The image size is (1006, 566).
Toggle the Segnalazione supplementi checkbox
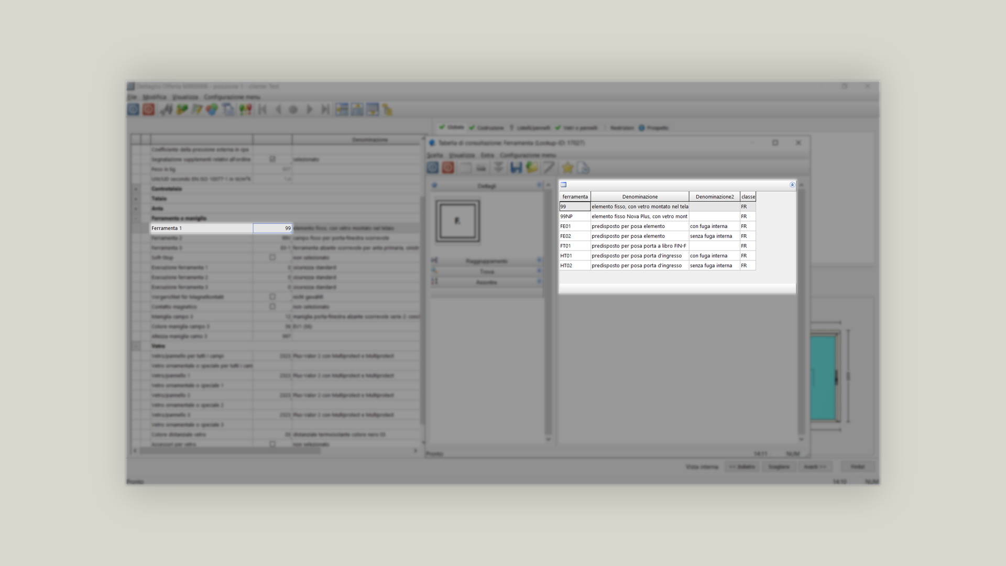[x=272, y=159]
